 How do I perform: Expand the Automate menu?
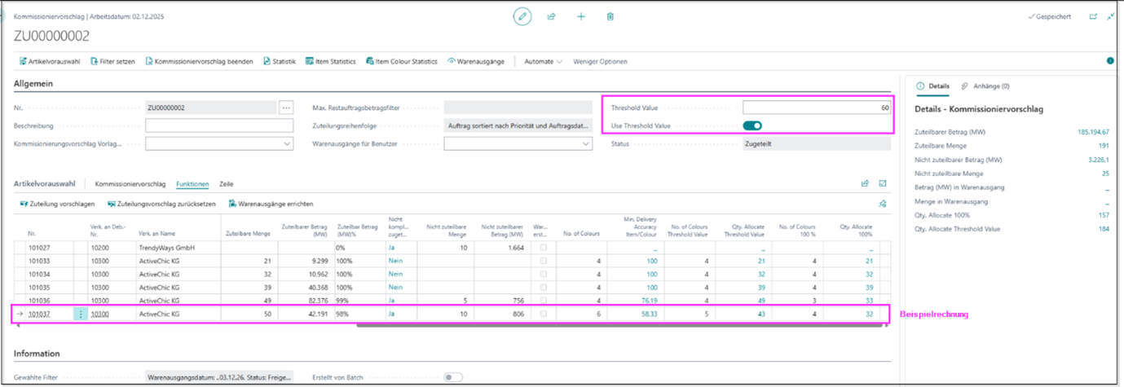(543, 61)
